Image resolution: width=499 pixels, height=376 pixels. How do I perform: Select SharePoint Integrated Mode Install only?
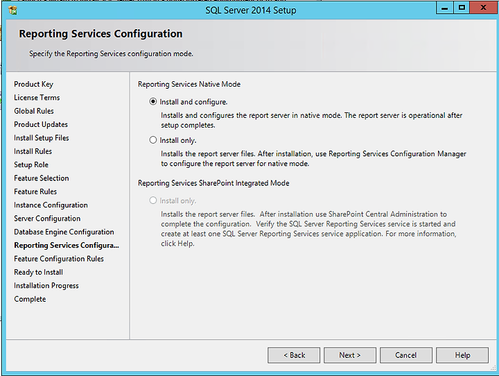(x=153, y=200)
